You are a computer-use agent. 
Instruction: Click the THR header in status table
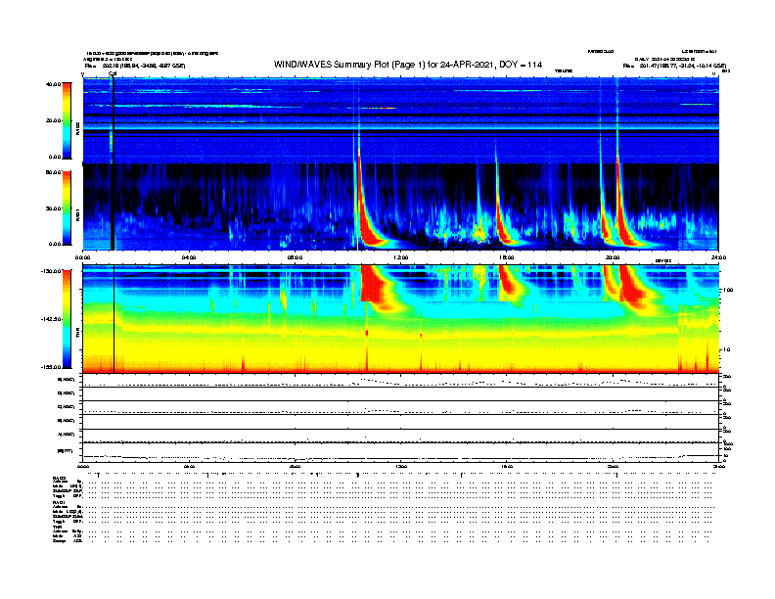(57, 528)
